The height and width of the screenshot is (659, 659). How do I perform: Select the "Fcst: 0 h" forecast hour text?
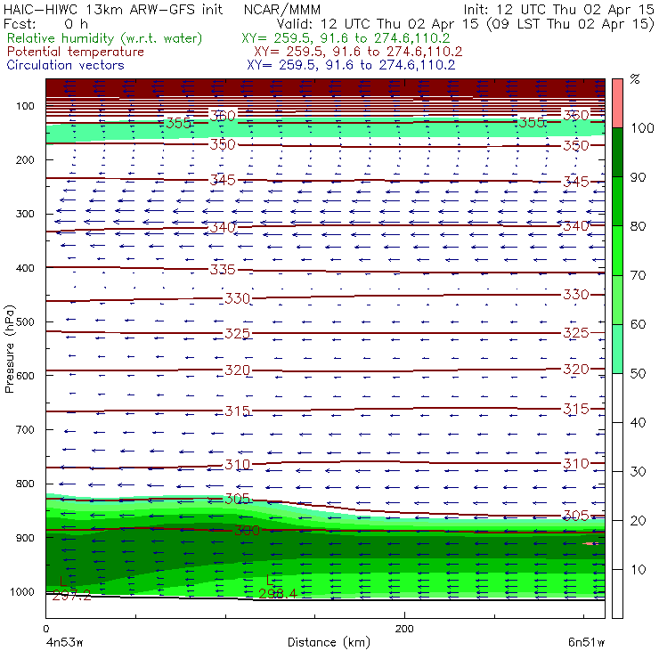pos(45,24)
